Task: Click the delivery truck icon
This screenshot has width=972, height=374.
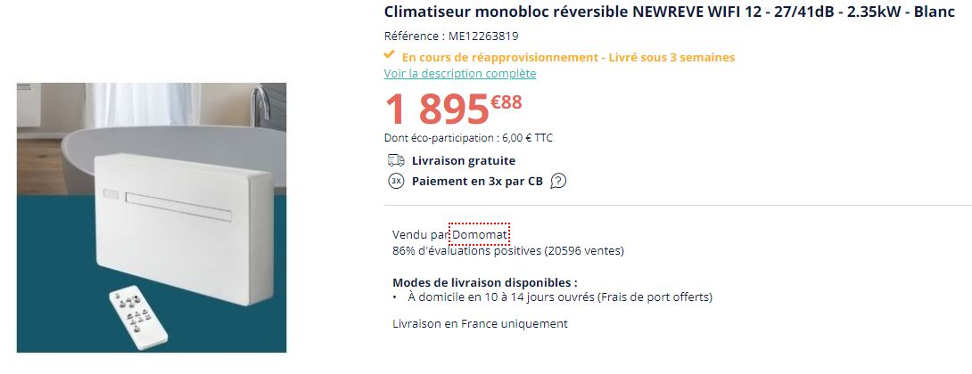Action: 396,160
